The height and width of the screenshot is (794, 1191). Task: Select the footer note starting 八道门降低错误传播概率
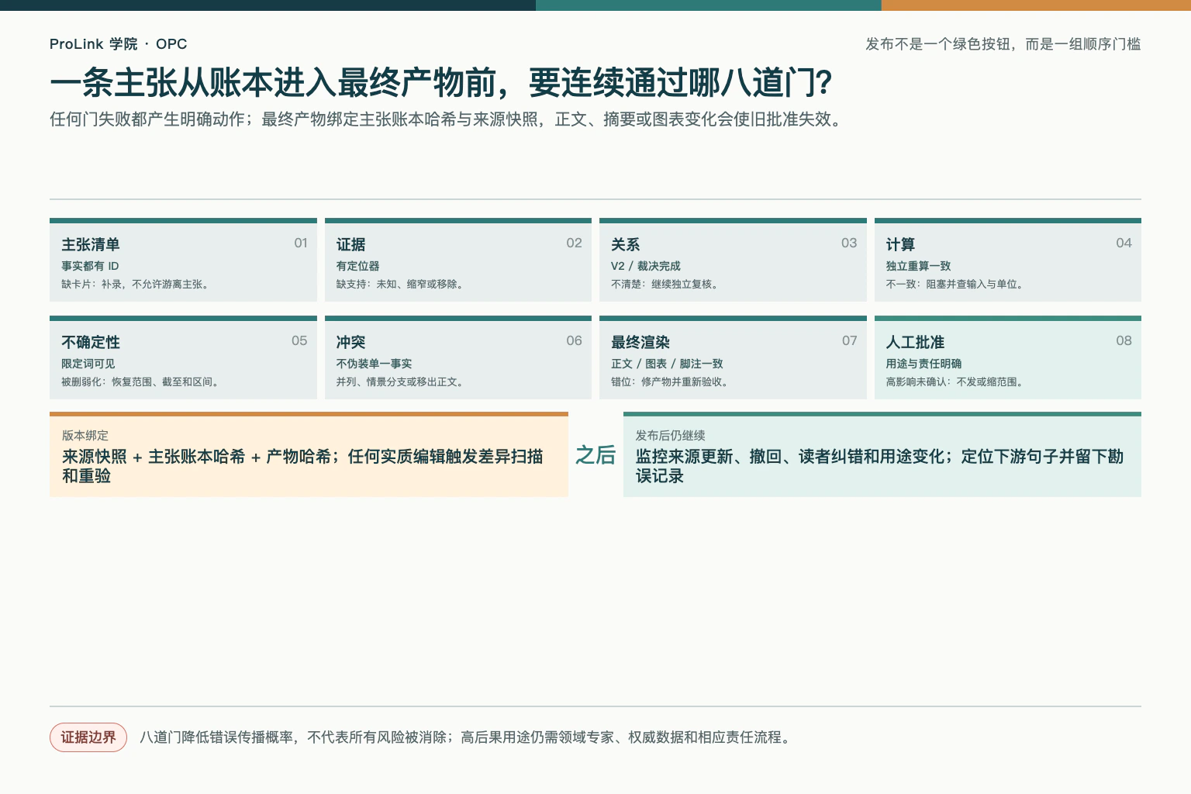coord(467,737)
